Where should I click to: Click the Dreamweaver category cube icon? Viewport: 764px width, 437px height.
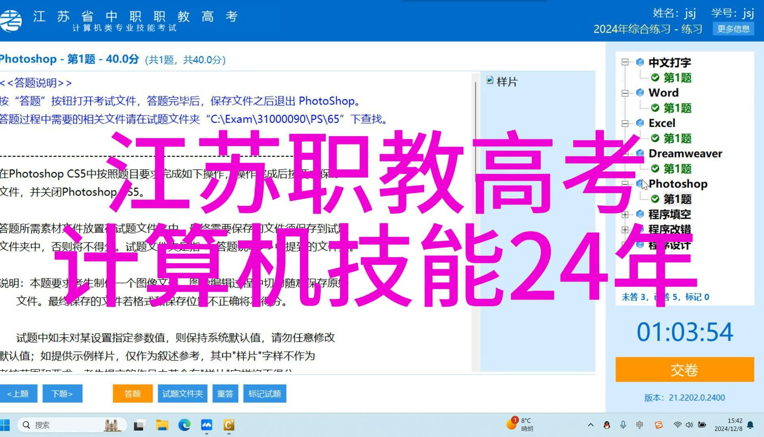pyautogui.click(x=640, y=153)
